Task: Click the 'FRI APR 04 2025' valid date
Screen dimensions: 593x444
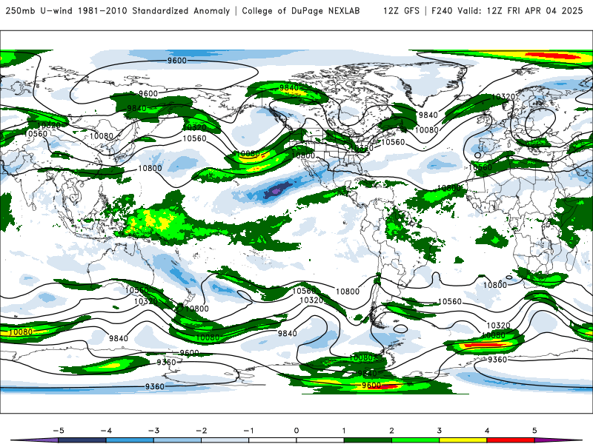Action: point(545,11)
